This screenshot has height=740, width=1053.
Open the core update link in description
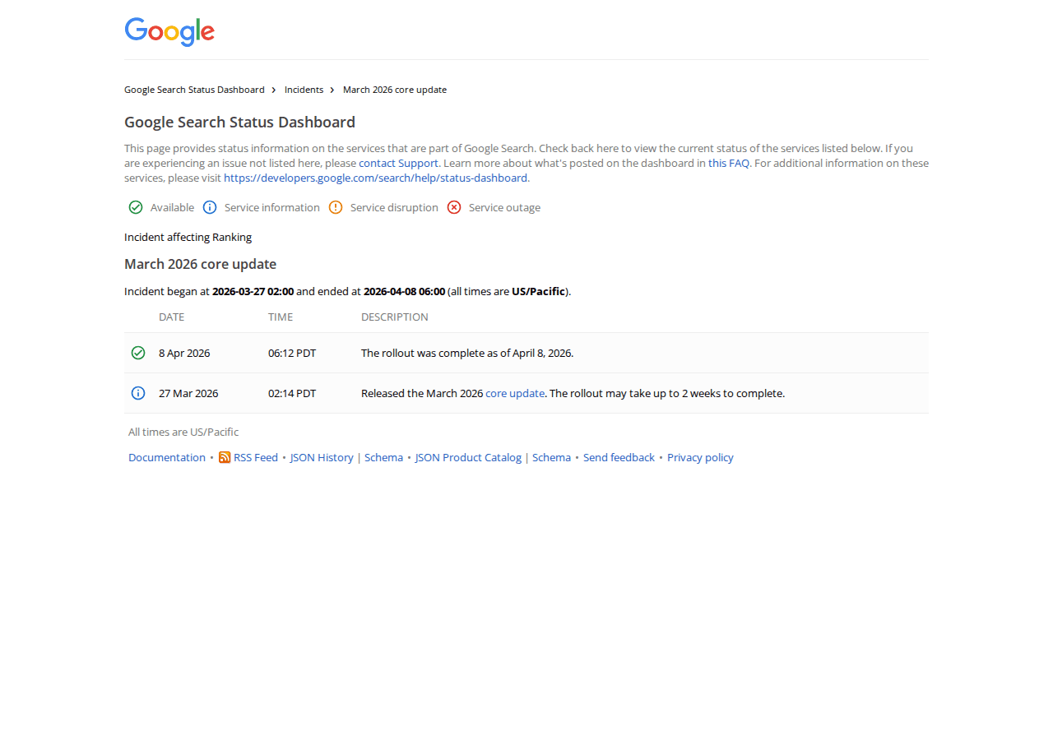tap(515, 393)
